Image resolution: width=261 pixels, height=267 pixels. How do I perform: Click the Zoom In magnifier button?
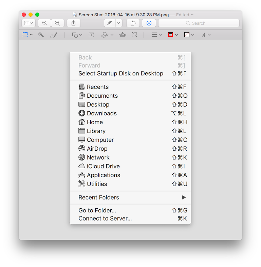[x=58, y=23]
